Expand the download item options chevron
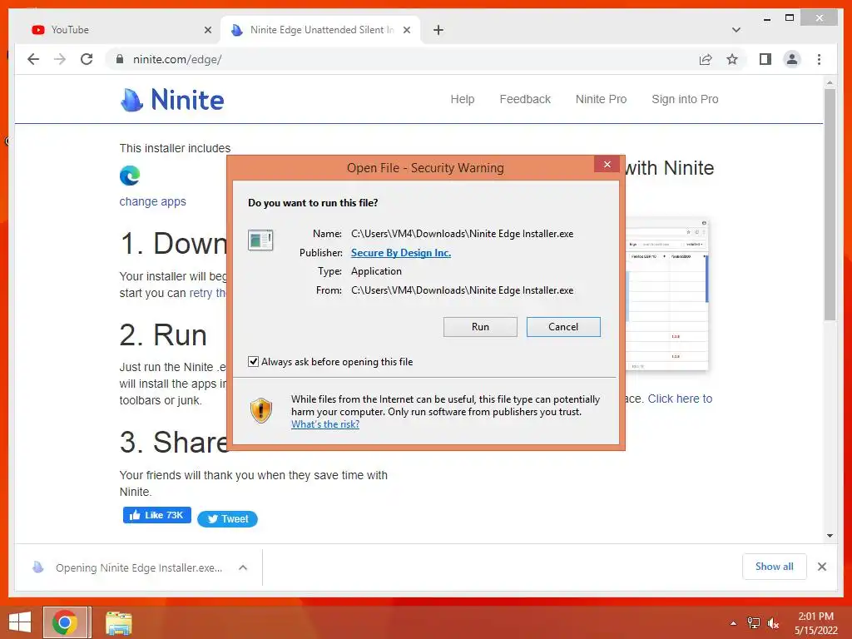 [x=243, y=567]
